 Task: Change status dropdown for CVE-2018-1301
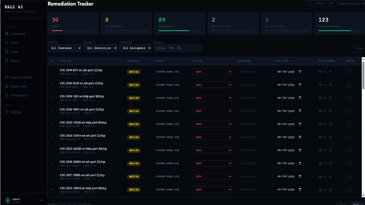point(212,98)
